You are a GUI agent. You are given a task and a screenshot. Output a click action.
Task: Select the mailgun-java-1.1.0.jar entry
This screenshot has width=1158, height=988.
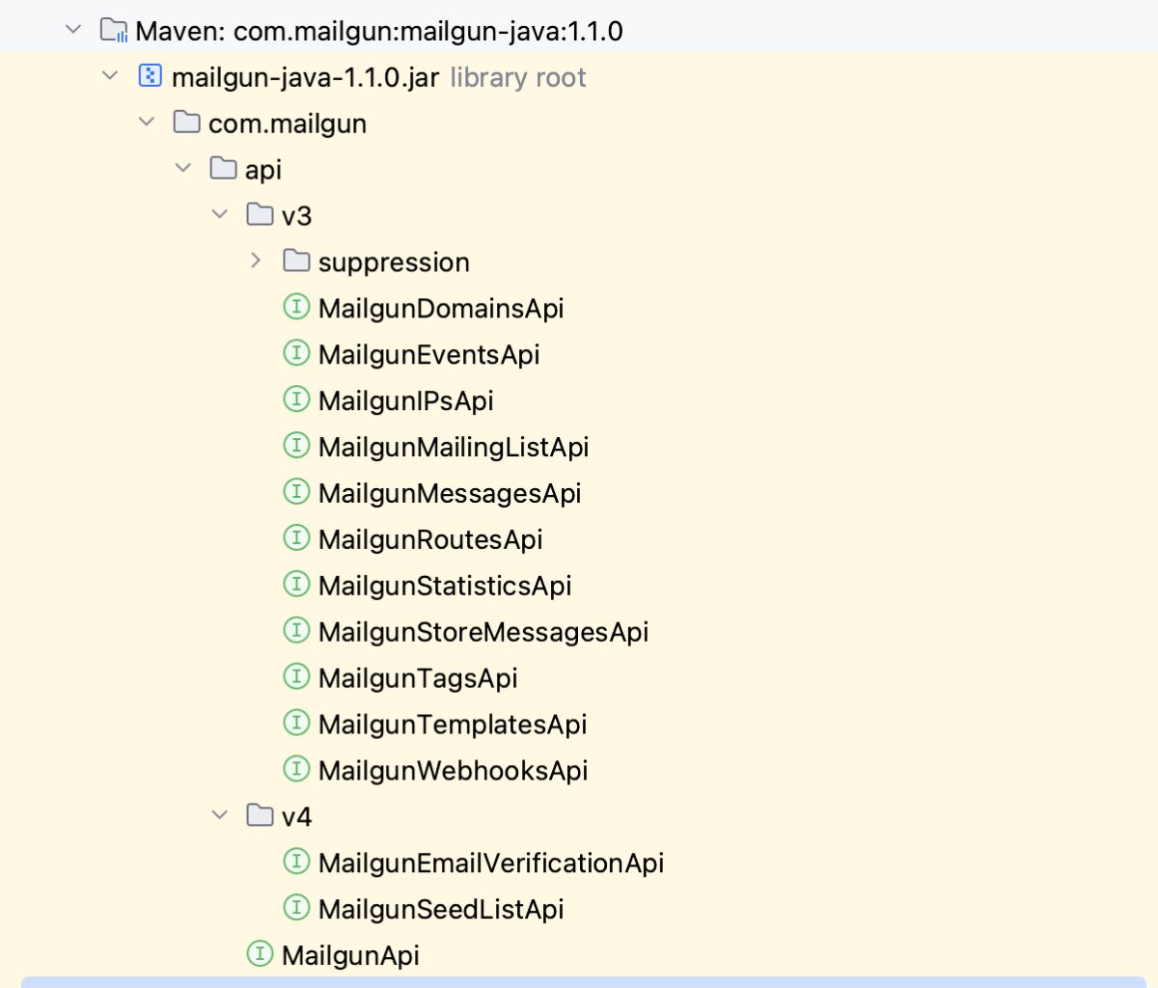(x=305, y=77)
